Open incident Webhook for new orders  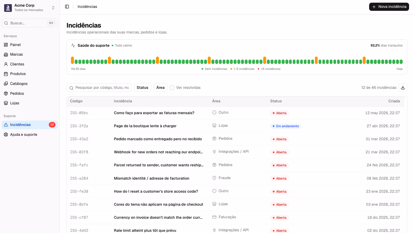pyautogui.click(x=158, y=152)
